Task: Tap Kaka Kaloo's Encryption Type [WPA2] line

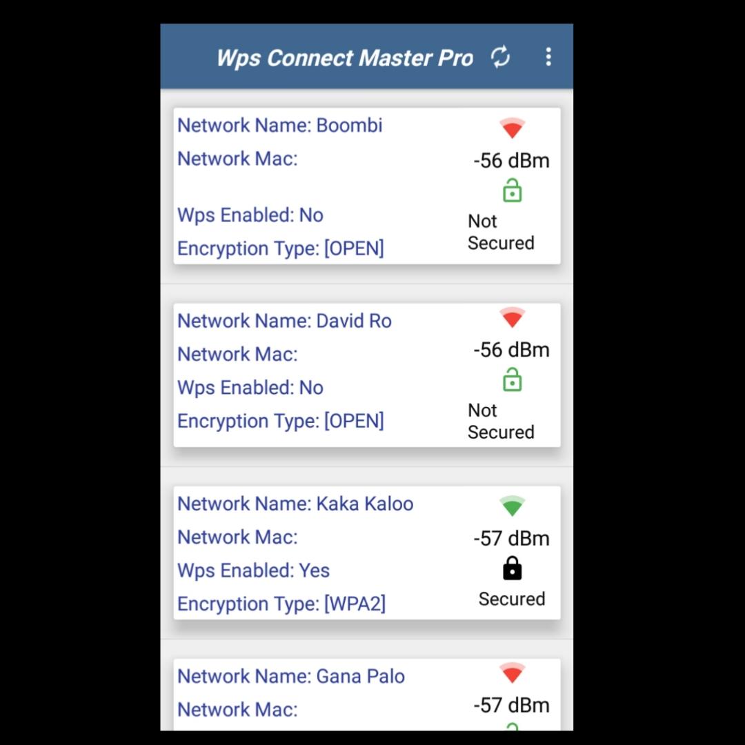Action: point(281,604)
